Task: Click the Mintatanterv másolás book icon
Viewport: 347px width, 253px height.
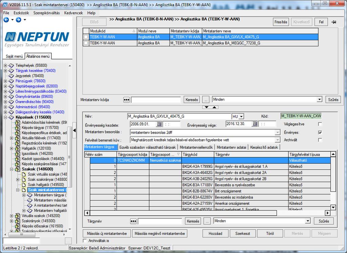Action: (30, 201)
